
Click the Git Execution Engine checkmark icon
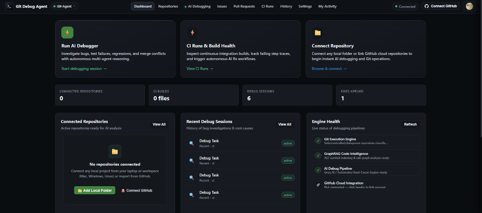tap(318, 141)
